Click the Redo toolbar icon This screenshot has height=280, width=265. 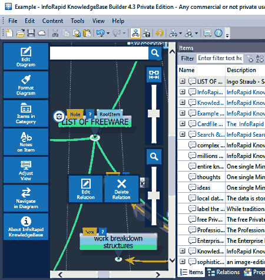pos(117,33)
